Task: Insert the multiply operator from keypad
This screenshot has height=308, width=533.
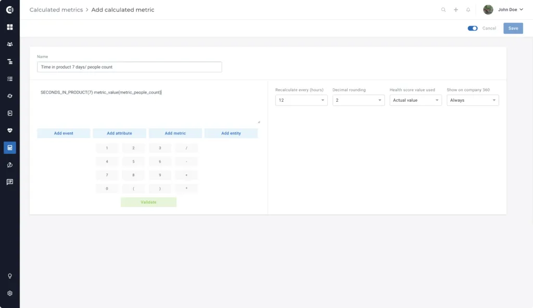Action: [186, 189]
